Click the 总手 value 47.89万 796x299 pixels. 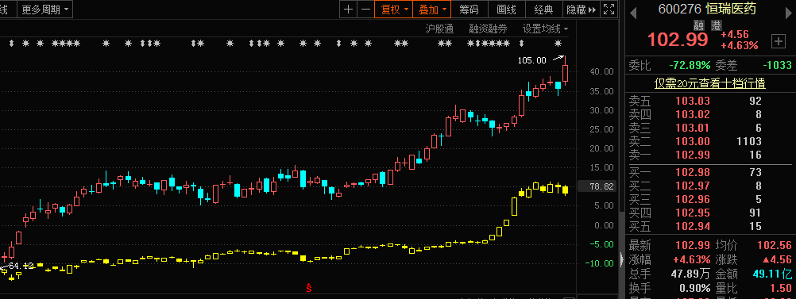click(x=690, y=274)
